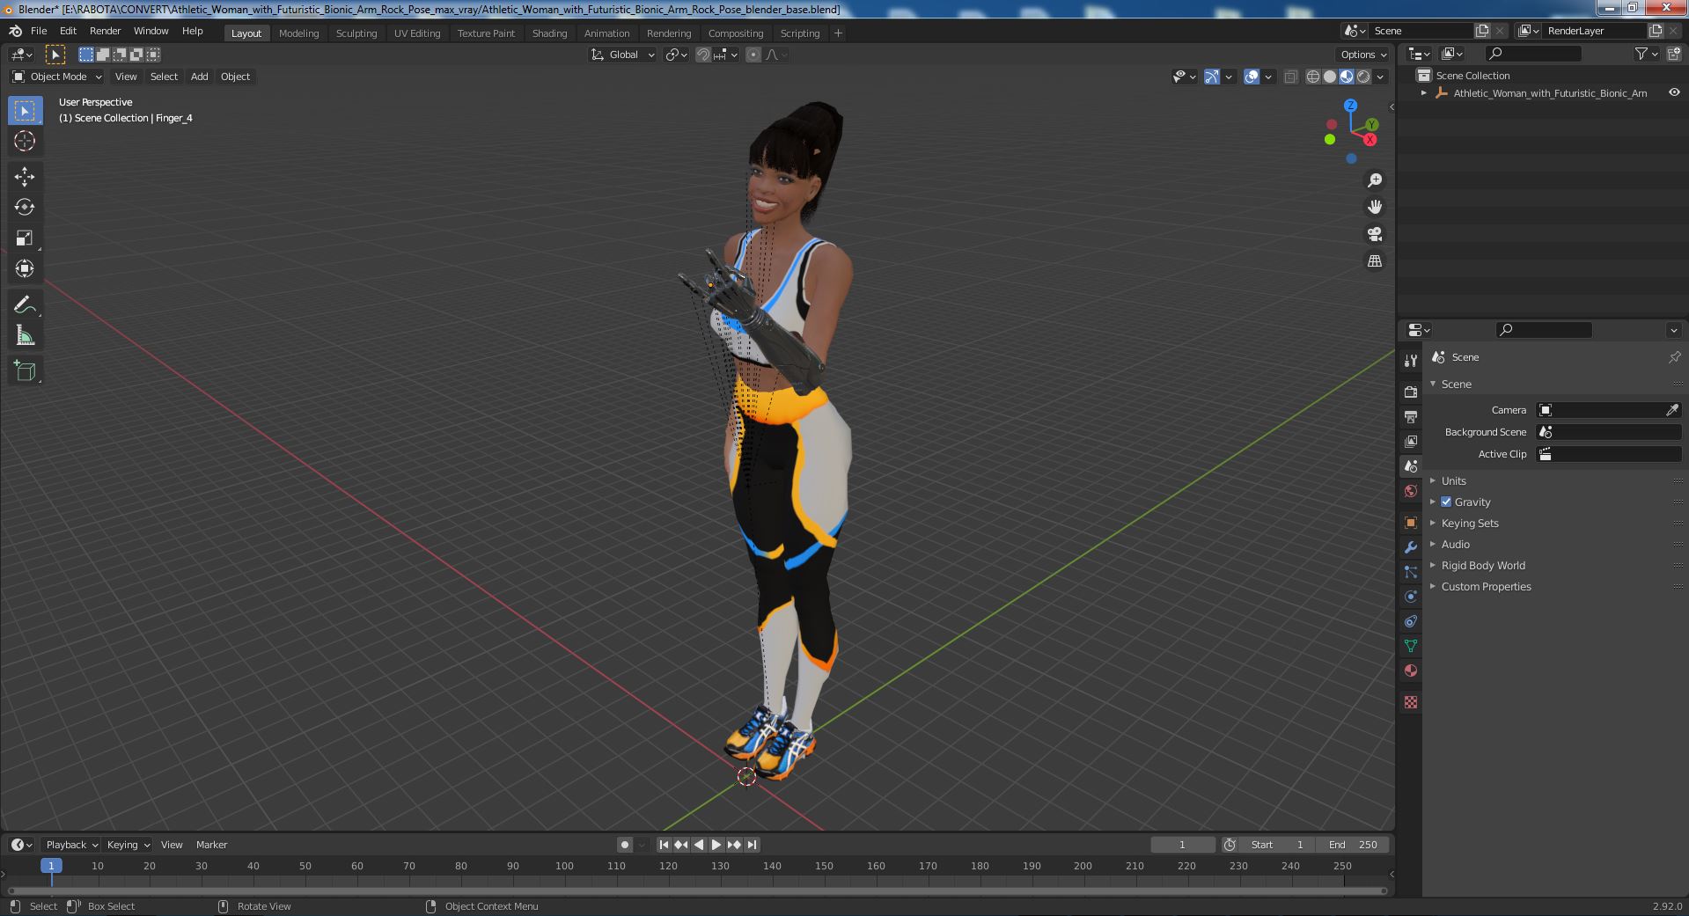Select the Annotate tool
This screenshot has width=1689, height=916.
(25, 304)
